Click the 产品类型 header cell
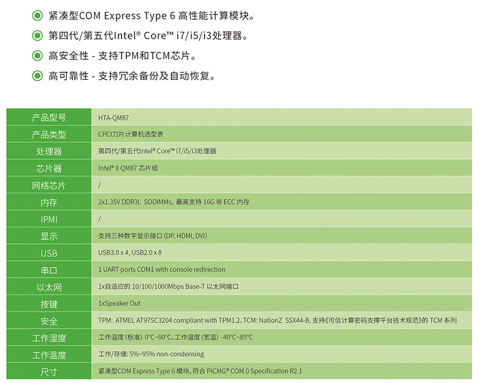The width and height of the screenshot is (480, 383). point(49,134)
